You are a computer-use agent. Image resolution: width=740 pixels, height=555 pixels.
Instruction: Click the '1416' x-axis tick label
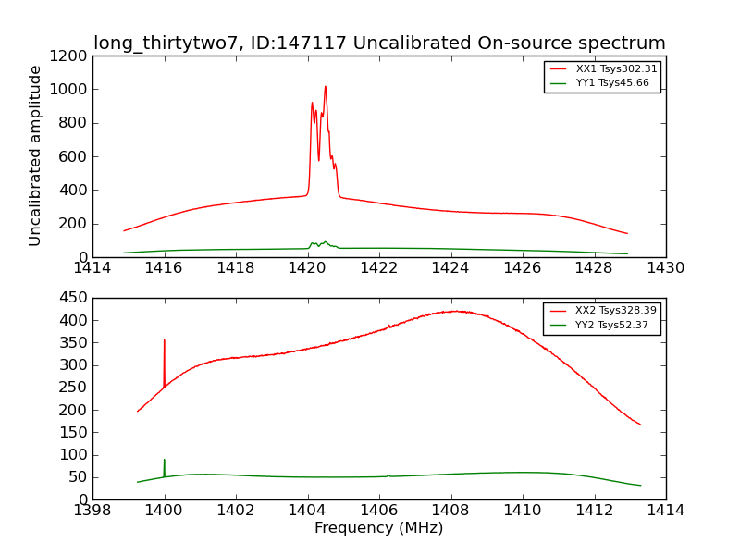(x=164, y=268)
